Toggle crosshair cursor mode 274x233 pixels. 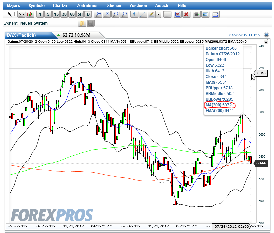coord(167,14)
